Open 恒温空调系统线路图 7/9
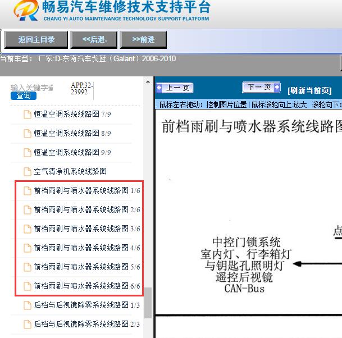 tap(72, 115)
